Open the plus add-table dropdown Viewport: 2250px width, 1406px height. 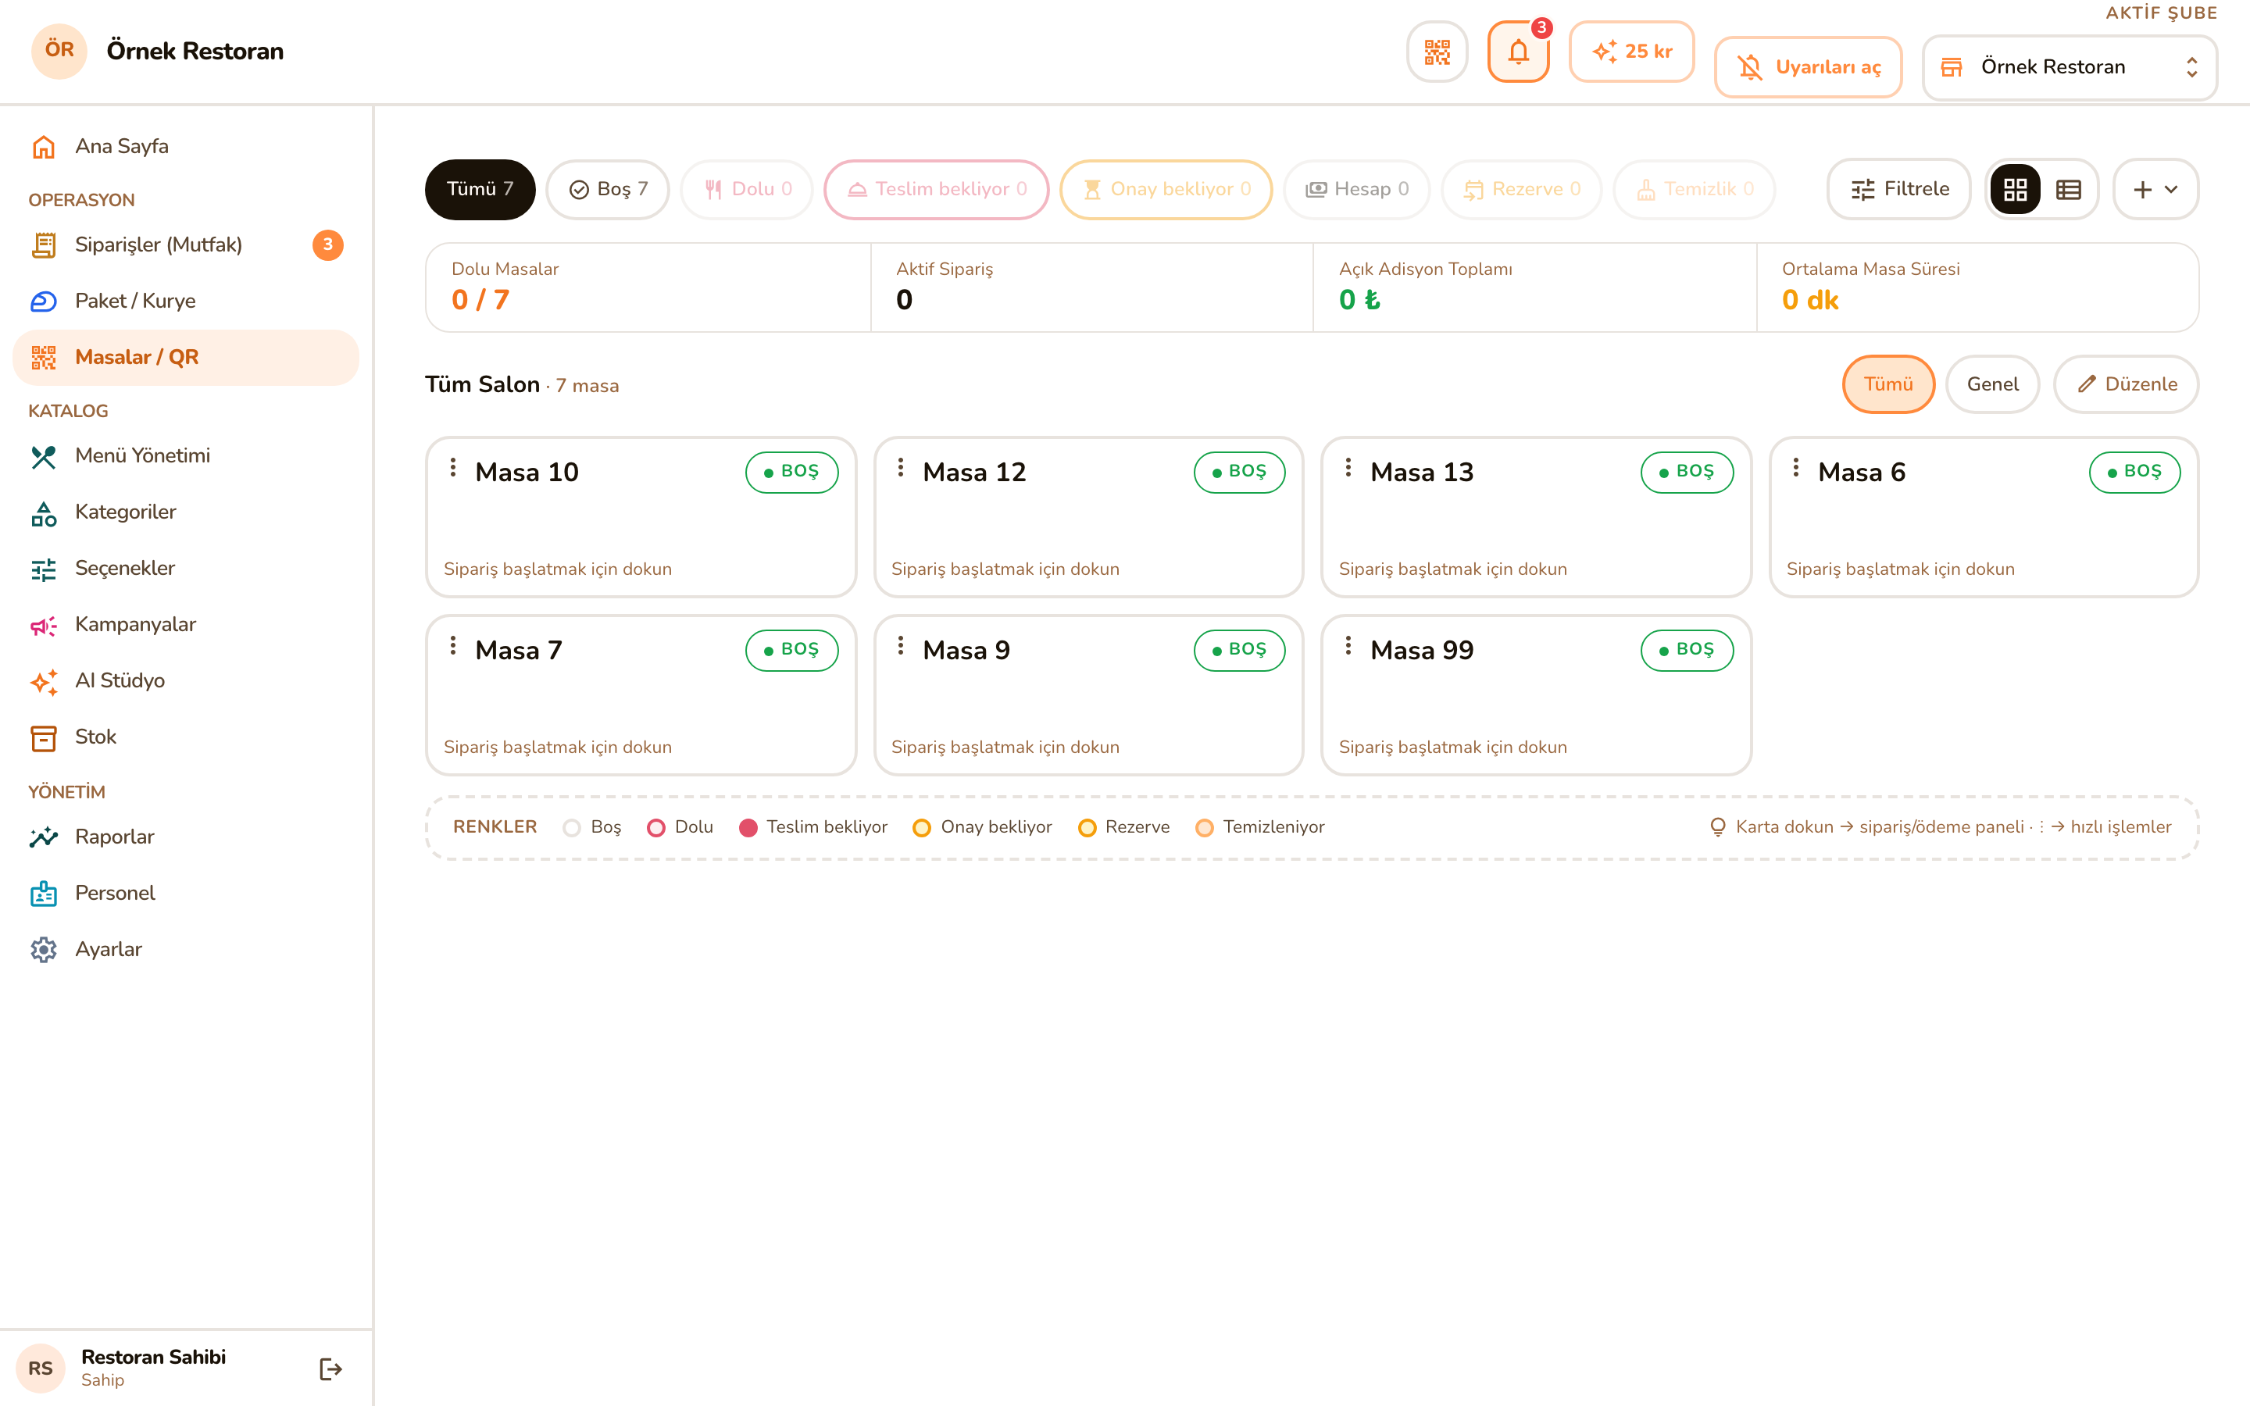point(2155,190)
